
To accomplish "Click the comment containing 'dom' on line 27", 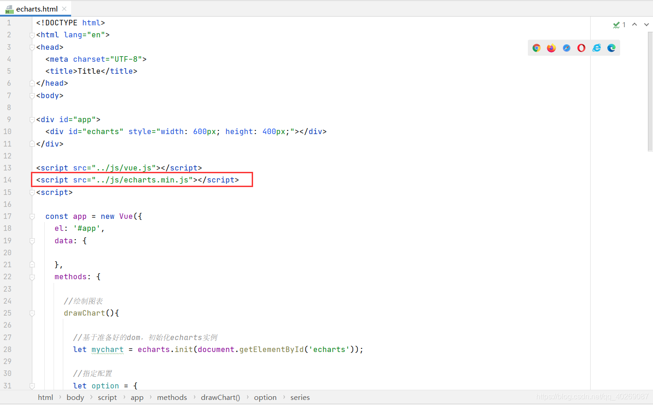I will click(x=145, y=338).
